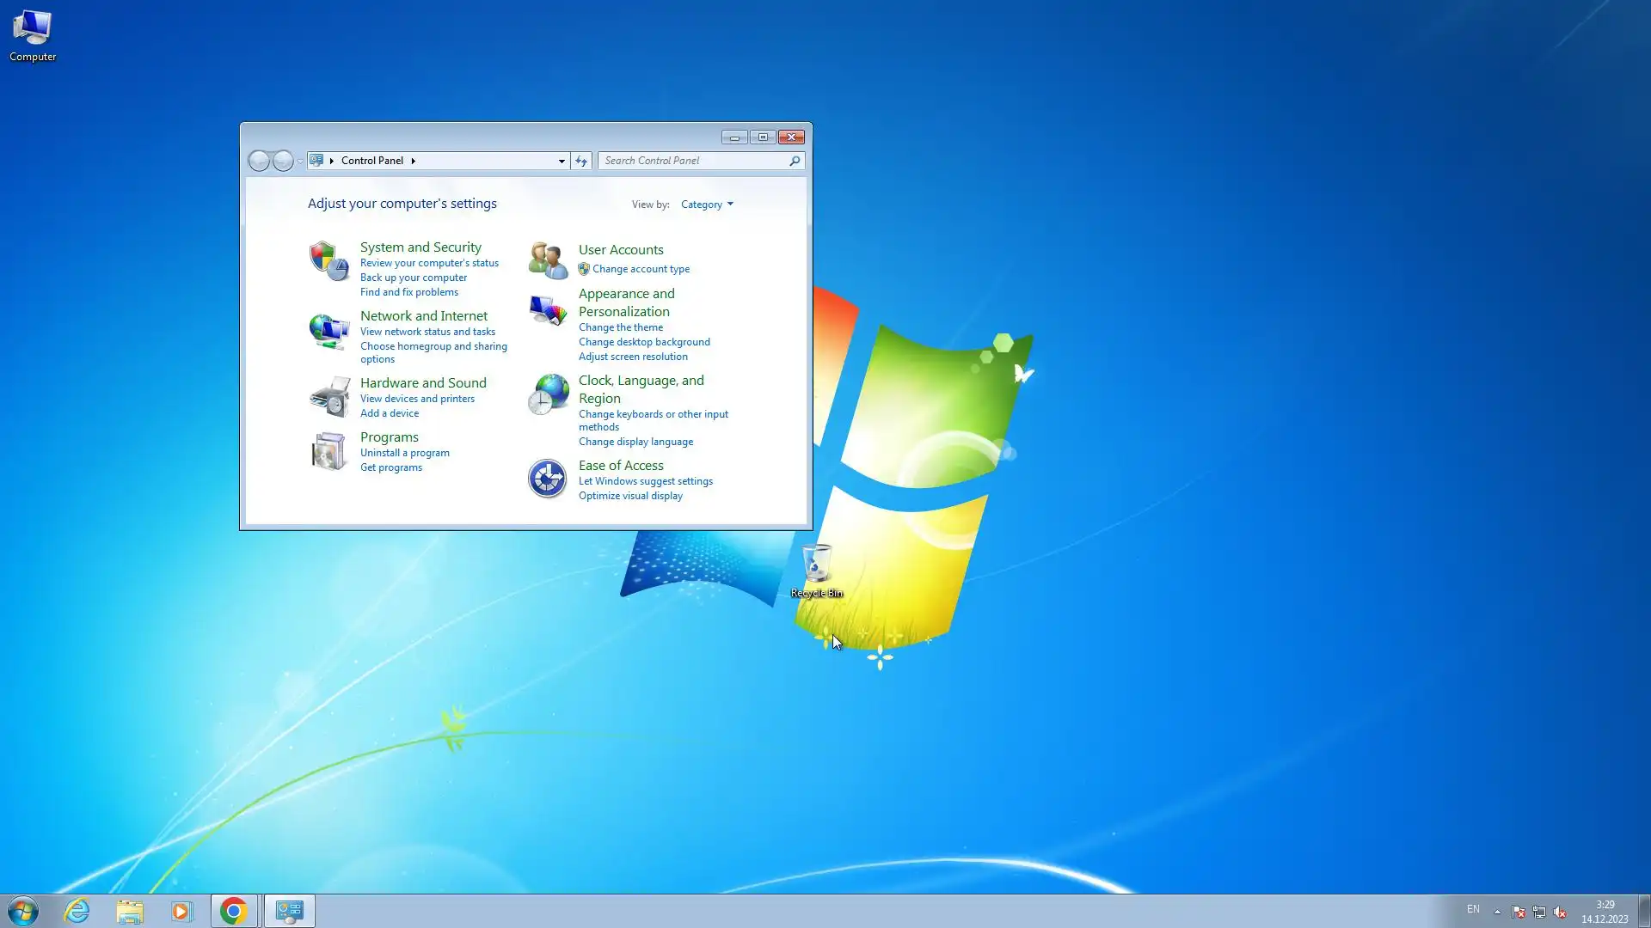Open the Hardware and Sound printer icon
The image size is (1651, 928).
pyautogui.click(x=328, y=397)
